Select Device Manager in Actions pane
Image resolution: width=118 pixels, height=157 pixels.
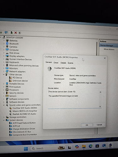click(107, 45)
